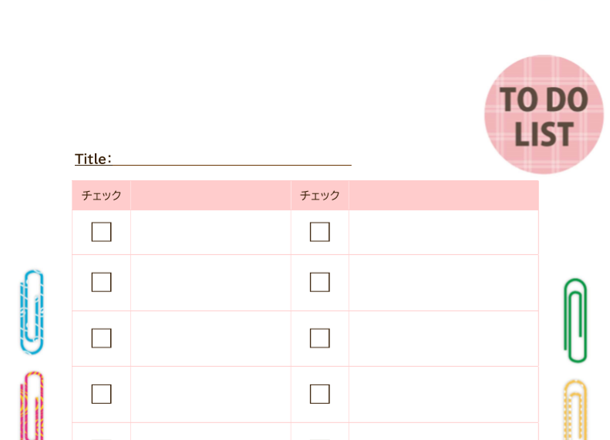Click the pink TO DO LIST badge
This screenshot has width=610, height=440.
click(x=544, y=114)
